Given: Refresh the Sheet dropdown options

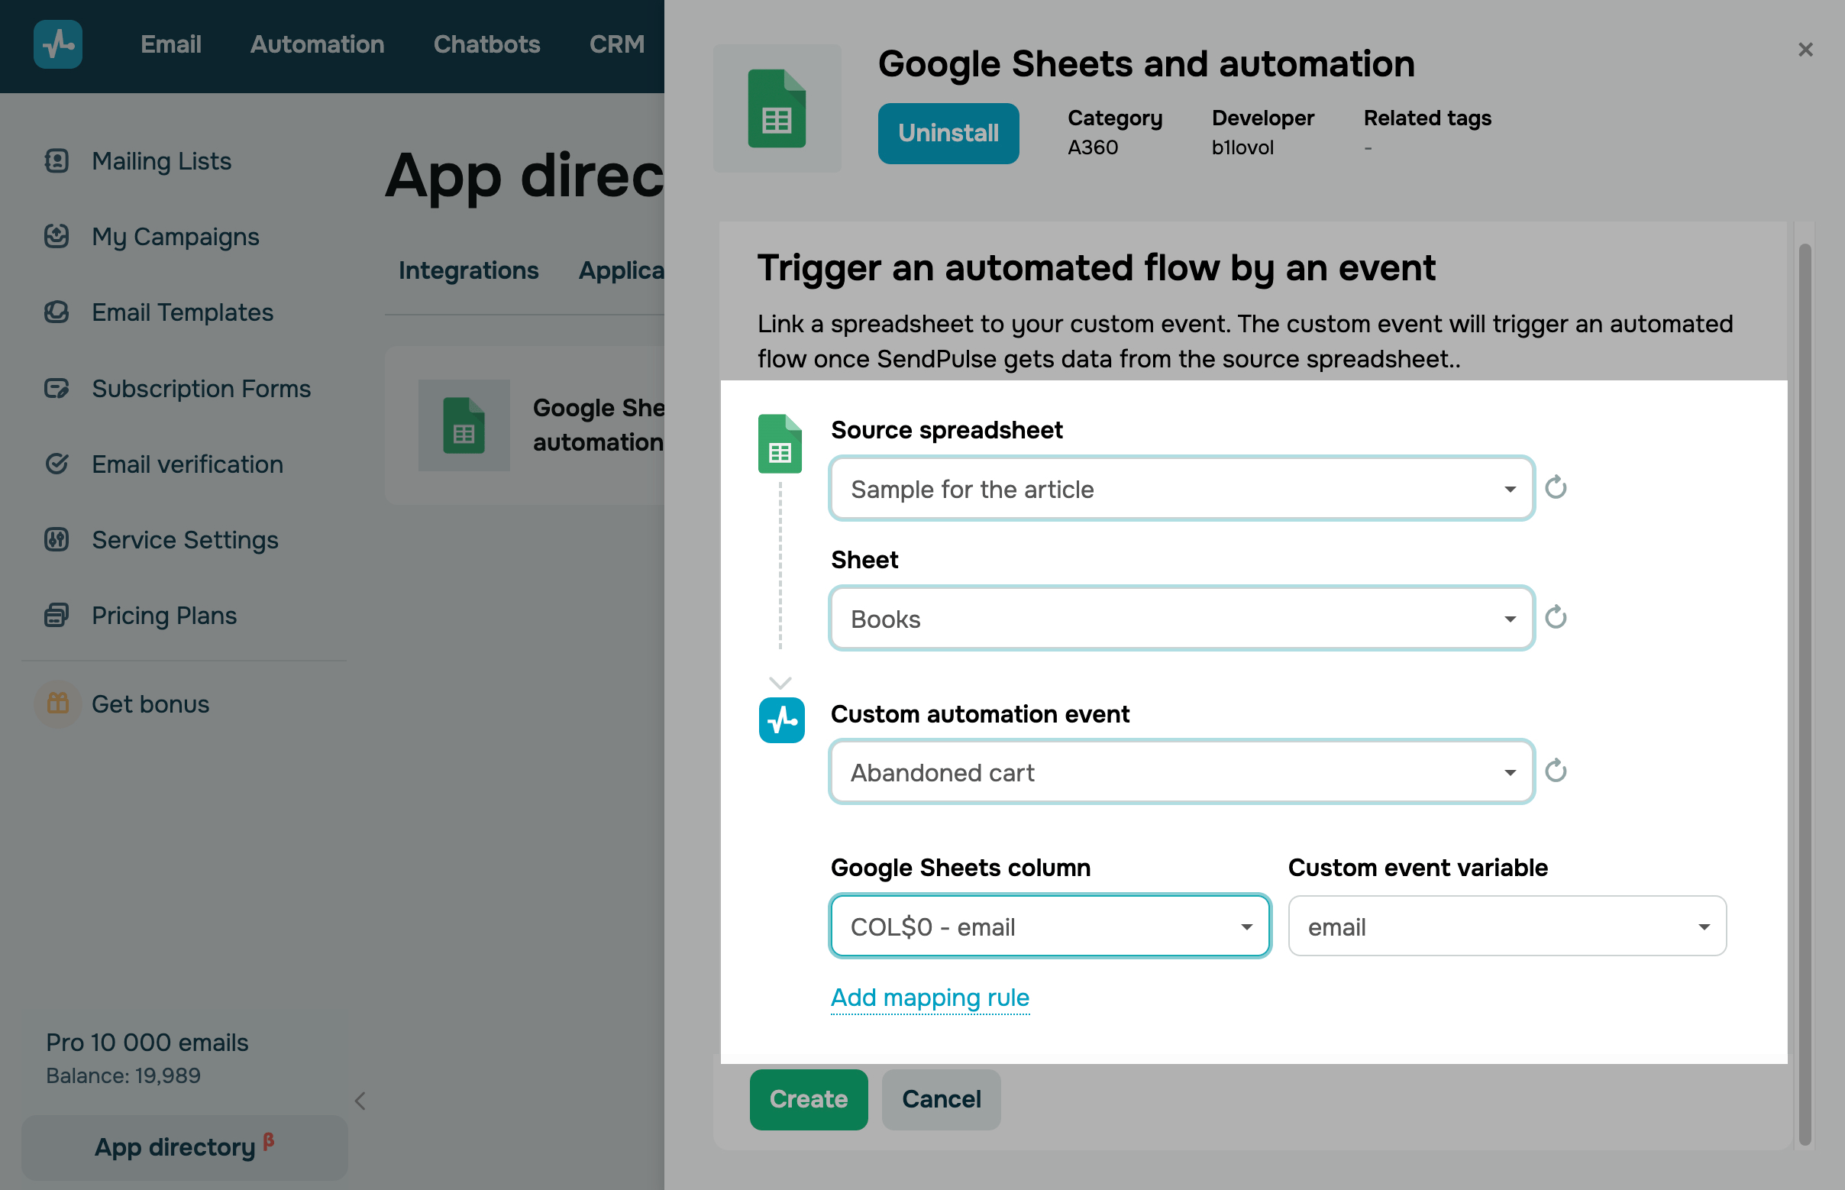Looking at the screenshot, I should point(1556,617).
